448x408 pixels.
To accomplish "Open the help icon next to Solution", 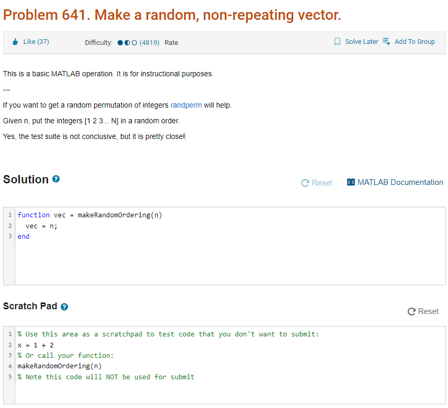I will pos(56,179).
